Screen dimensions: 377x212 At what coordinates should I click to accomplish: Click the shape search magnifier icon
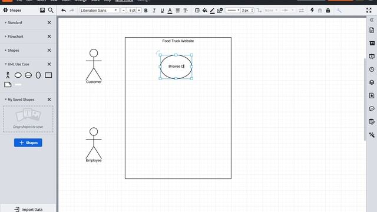tap(51, 10)
